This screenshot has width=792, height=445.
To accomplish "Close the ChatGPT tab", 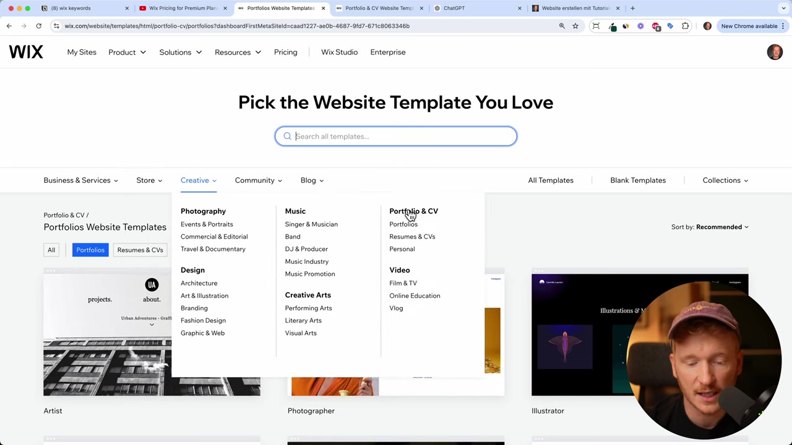I will tap(519, 8).
